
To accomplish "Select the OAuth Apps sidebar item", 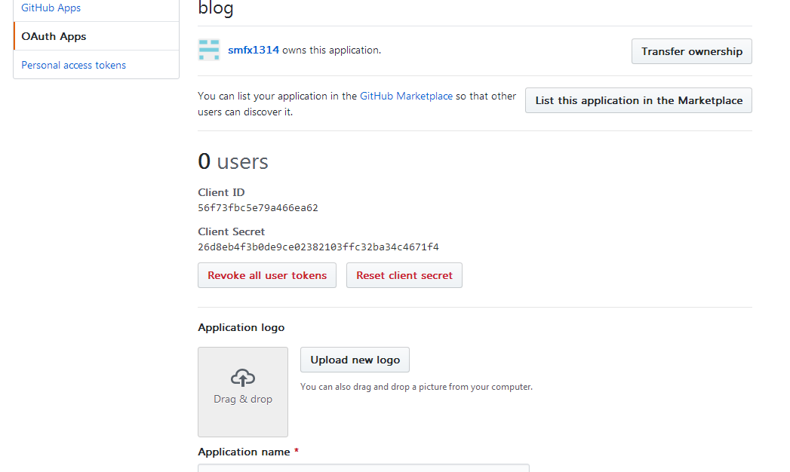I will (54, 36).
